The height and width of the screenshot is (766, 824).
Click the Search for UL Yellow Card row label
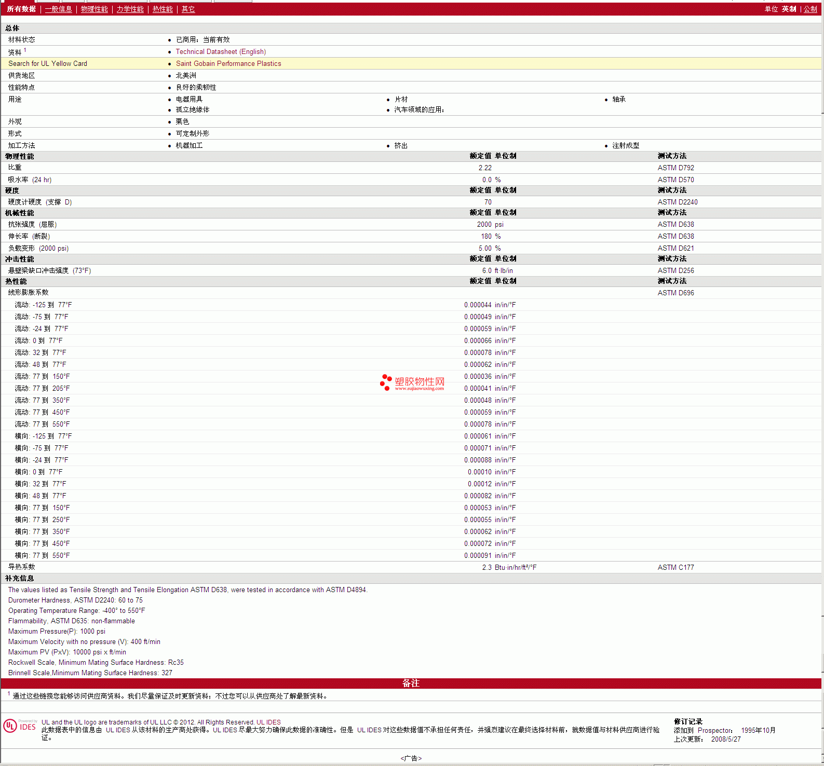[x=48, y=64]
